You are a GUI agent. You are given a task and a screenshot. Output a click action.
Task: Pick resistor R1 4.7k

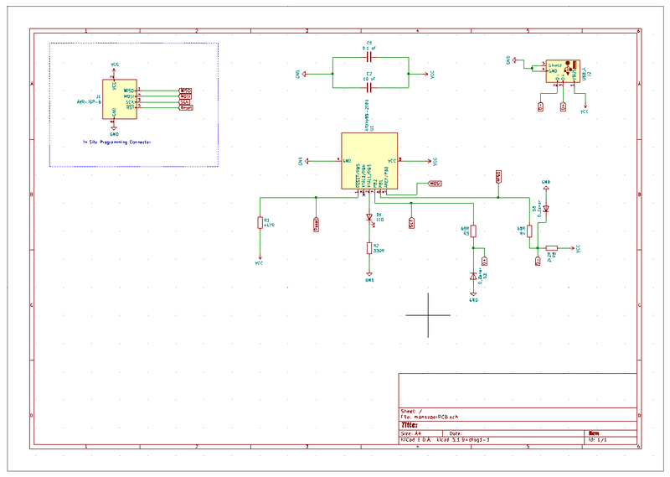tap(260, 222)
